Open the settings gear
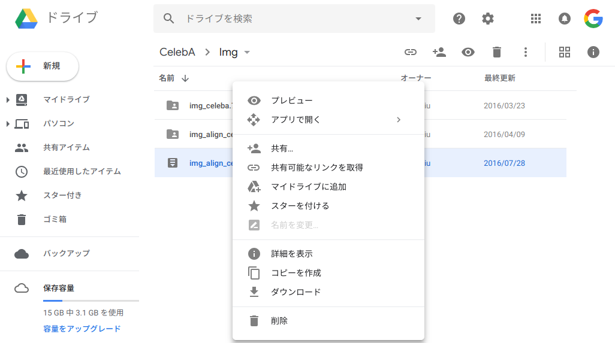Viewport: 615px width, 343px height. coord(488,19)
